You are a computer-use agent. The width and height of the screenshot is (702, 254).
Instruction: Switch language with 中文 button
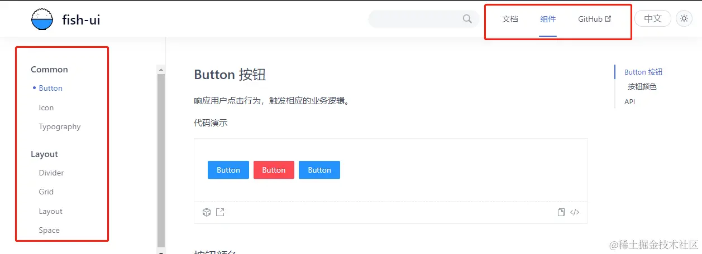pyautogui.click(x=653, y=18)
